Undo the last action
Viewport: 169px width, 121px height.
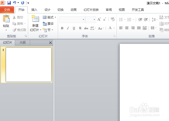coord(15,3)
